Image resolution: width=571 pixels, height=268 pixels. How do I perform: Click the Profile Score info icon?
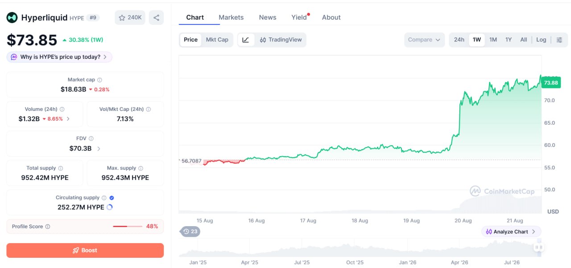[x=48, y=227]
